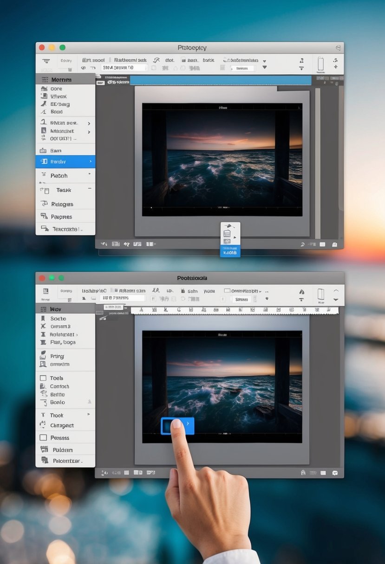Viewport: 385px width, 564px height.
Task: Click the magnifier icon in the upper window title bar
Action: pos(338,48)
